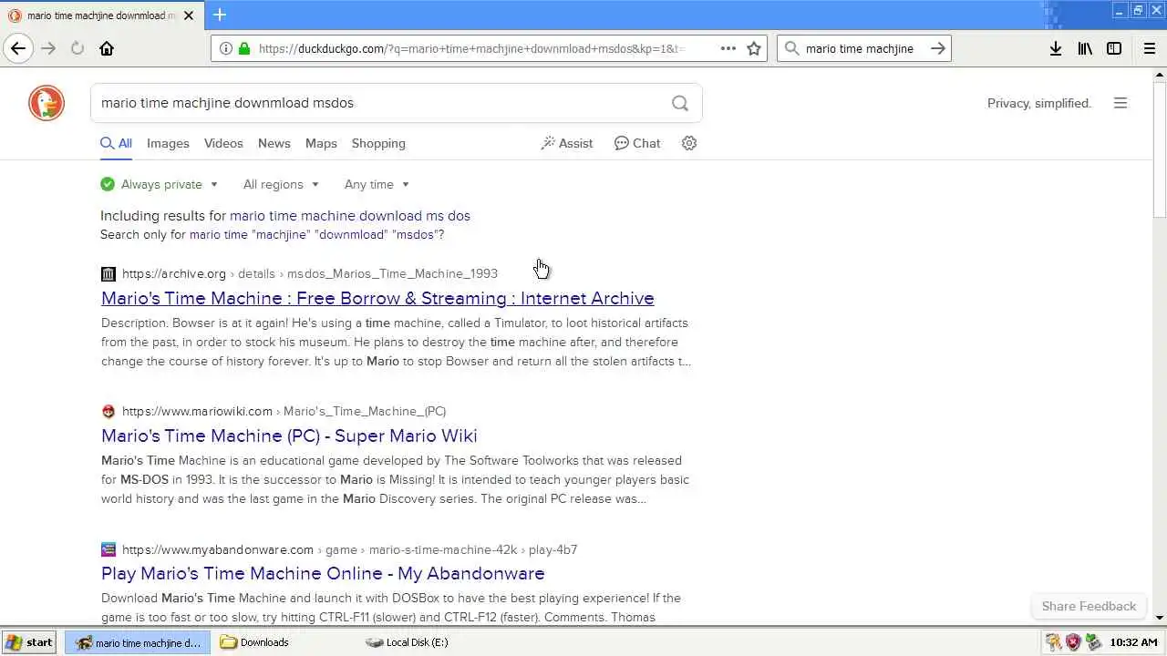1167x656 pixels.
Task: Click the archive.org favicon of first result
Action: click(x=108, y=273)
